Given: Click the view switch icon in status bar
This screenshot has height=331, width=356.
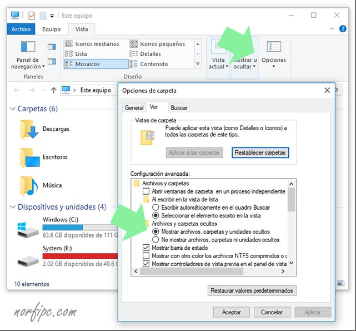Looking at the screenshot, I should 340,284.
